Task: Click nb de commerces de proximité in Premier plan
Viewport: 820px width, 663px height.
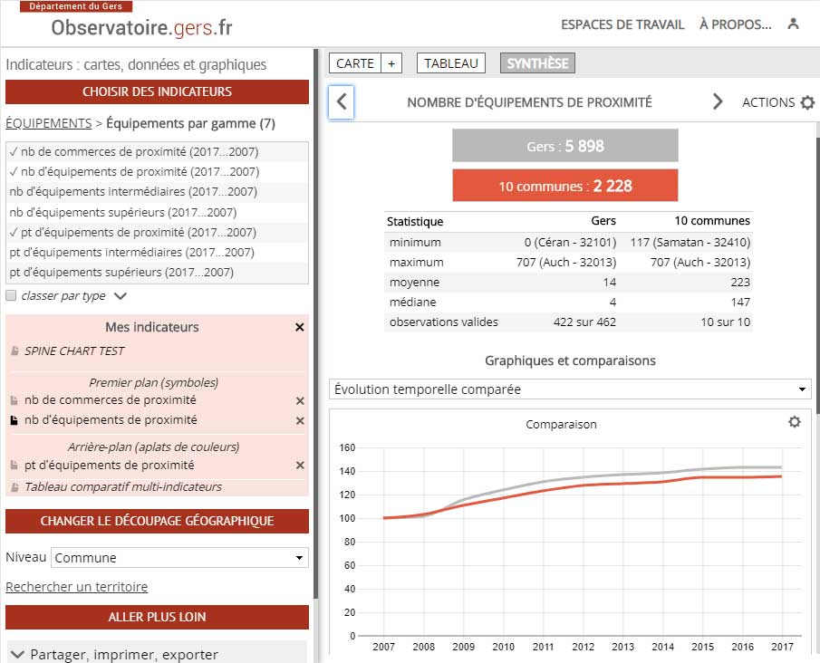Action: coord(111,400)
